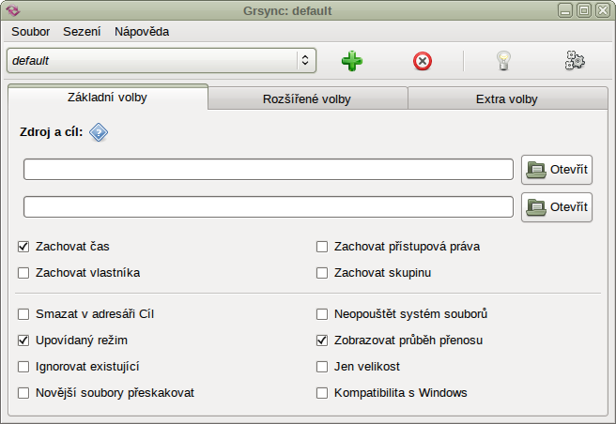Viewport: 616px width, 424px height.
Task: Open the Soubor menu
Action: [31, 31]
